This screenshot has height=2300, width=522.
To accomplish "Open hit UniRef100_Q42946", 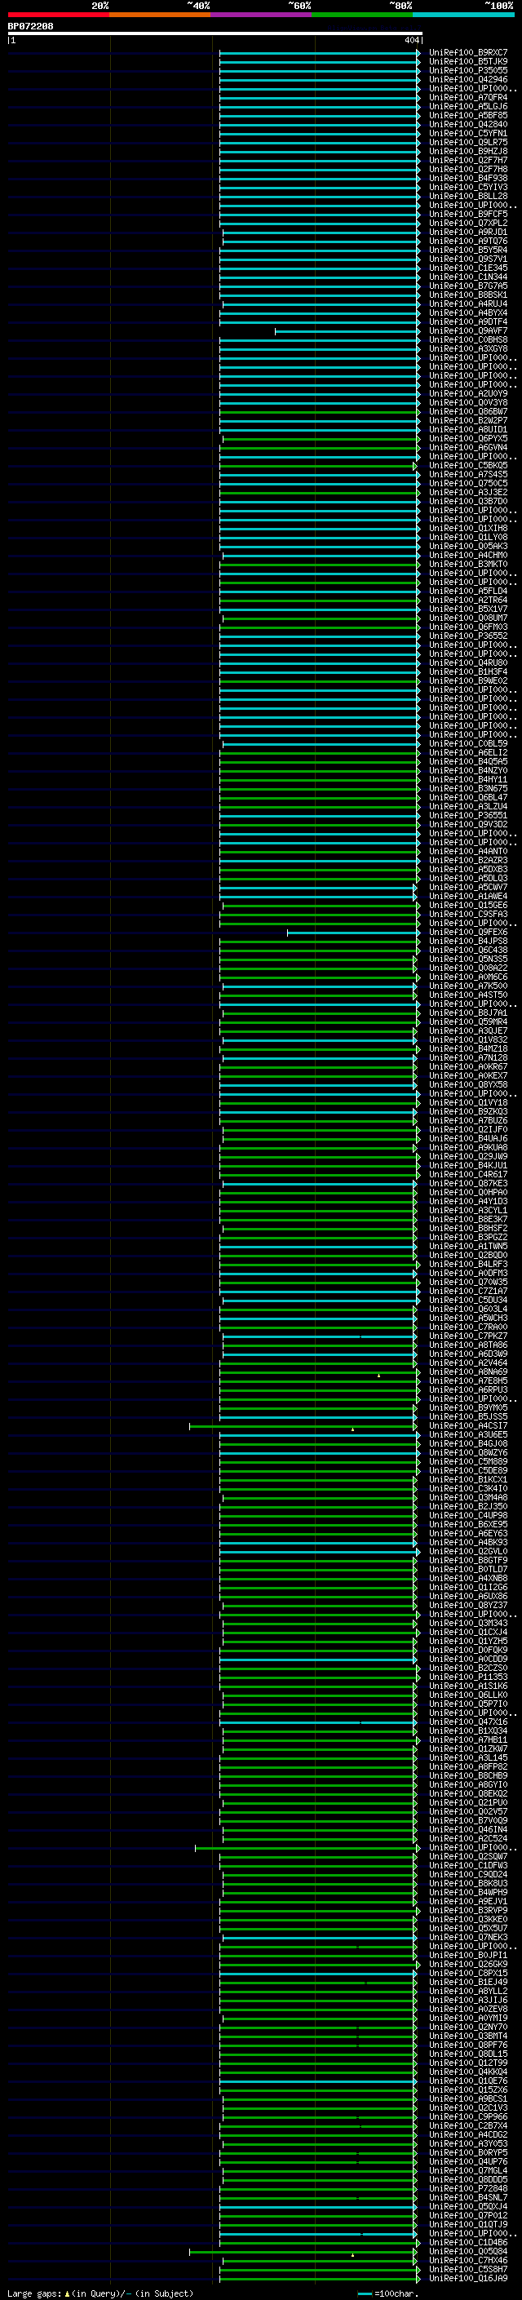I will (468, 79).
